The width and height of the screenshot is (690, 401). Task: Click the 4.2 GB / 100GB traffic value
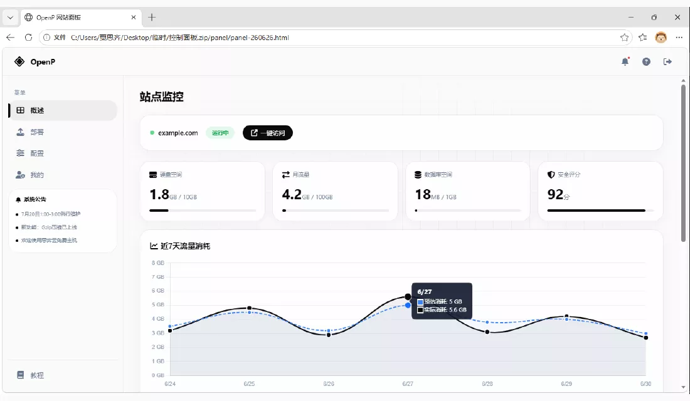tap(307, 194)
